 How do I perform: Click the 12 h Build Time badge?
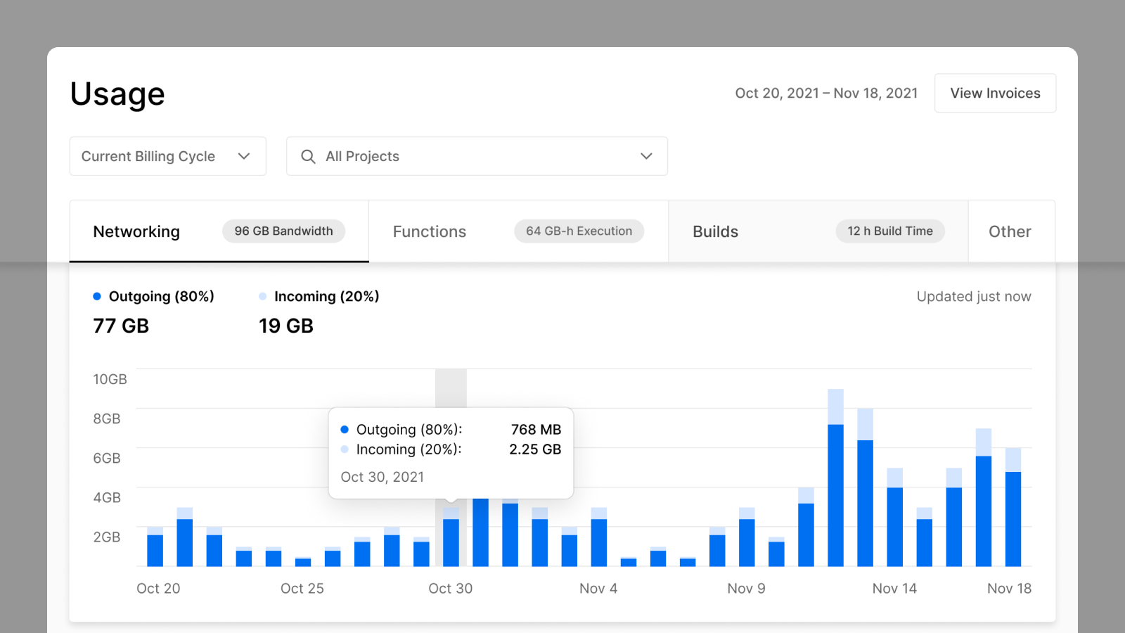tap(889, 231)
